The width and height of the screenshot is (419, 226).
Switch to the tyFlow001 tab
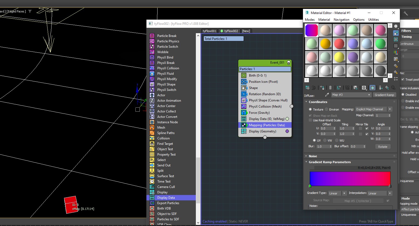(210, 31)
